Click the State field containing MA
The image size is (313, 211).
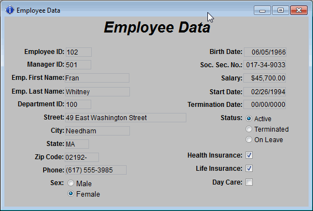click(x=77, y=144)
